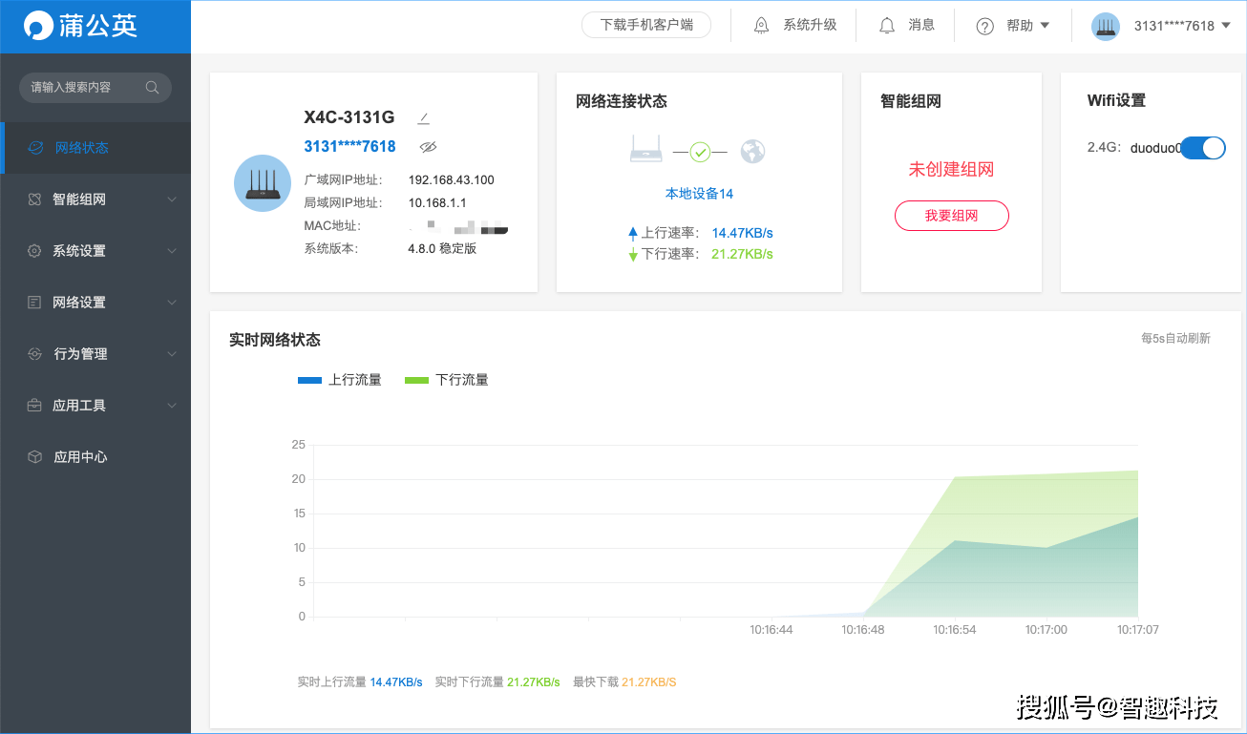Click the large router device image
The image size is (1247, 734).
[x=263, y=183]
